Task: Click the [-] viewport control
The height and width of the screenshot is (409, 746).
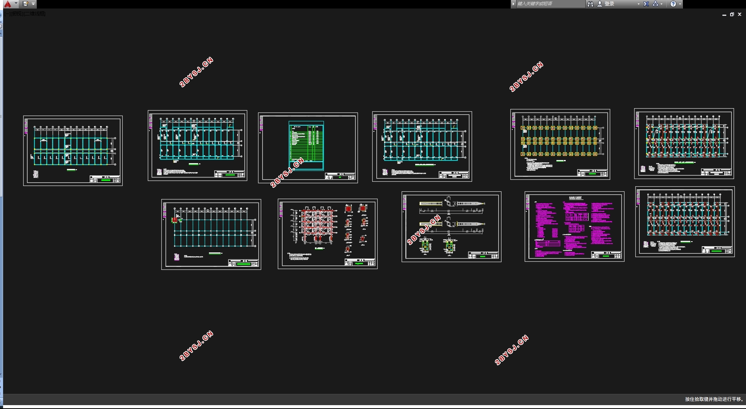Action: [x=7, y=14]
